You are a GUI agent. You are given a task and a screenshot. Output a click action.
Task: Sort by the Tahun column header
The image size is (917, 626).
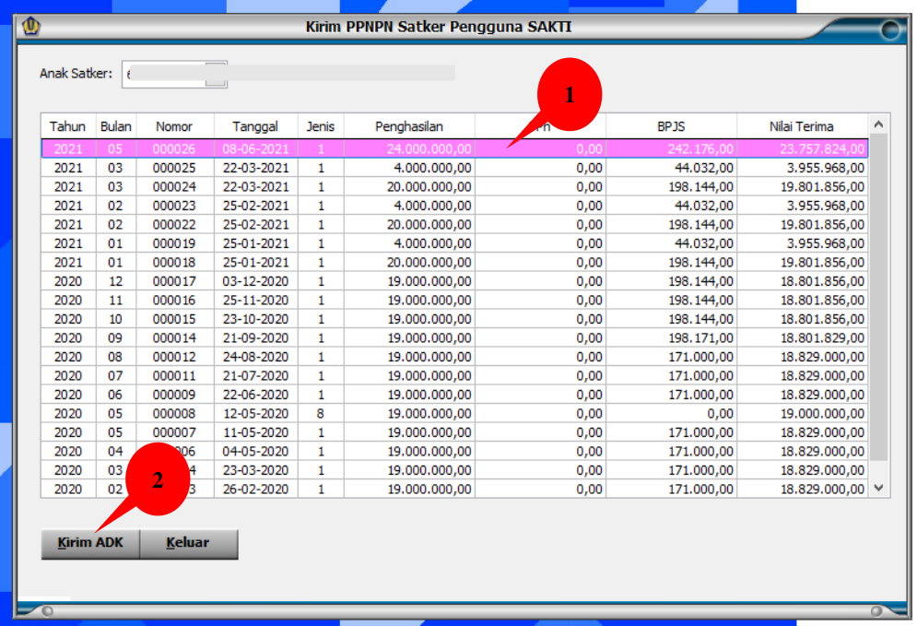point(68,126)
